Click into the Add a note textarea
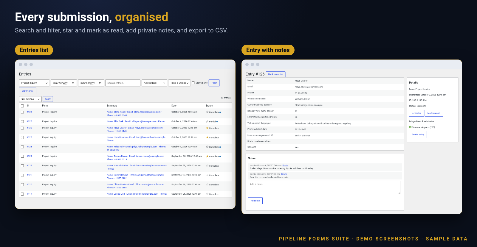Image resolution: width=477 pixels, height=247 pixels. click(324, 187)
